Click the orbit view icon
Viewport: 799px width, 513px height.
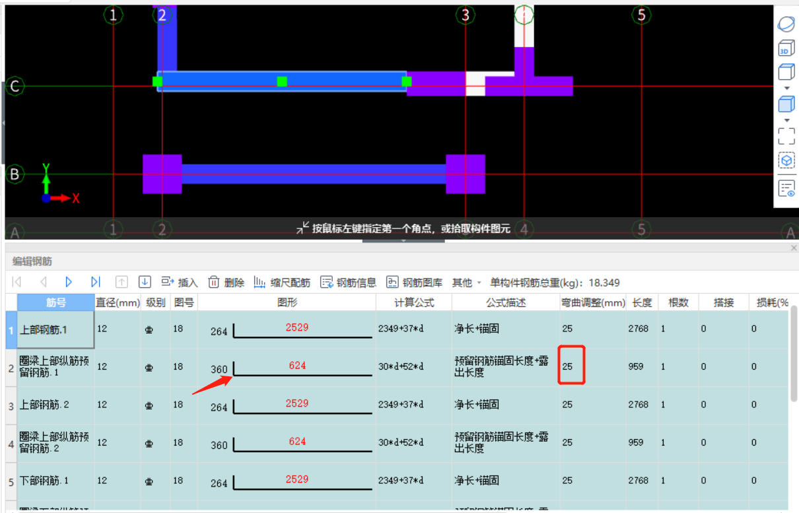pyautogui.click(x=786, y=24)
